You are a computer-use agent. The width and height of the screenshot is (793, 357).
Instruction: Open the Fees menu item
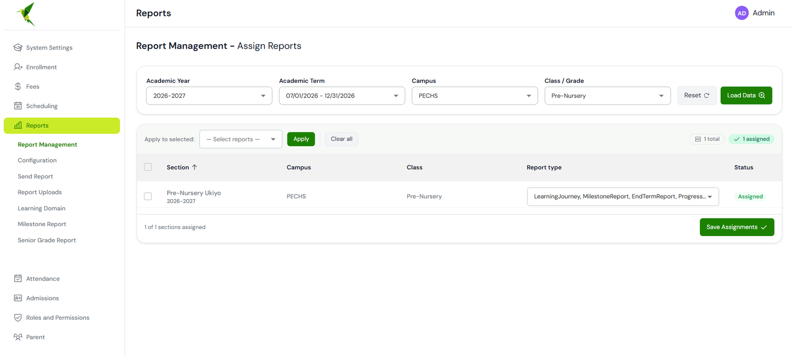pyautogui.click(x=62, y=86)
